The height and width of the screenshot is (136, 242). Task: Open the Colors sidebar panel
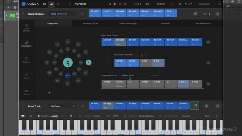[x=26, y=76]
